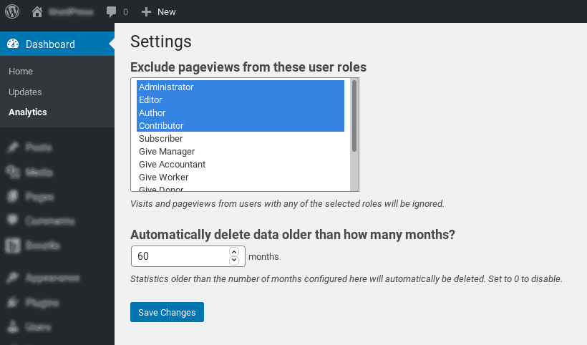587x345 pixels.
Task: Click the Dashboard gauge icon
Action: [14, 44]
